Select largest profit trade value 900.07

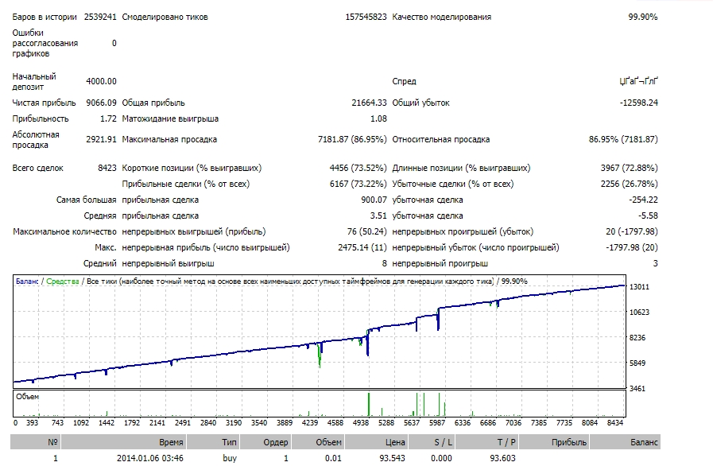click(374, 200)
